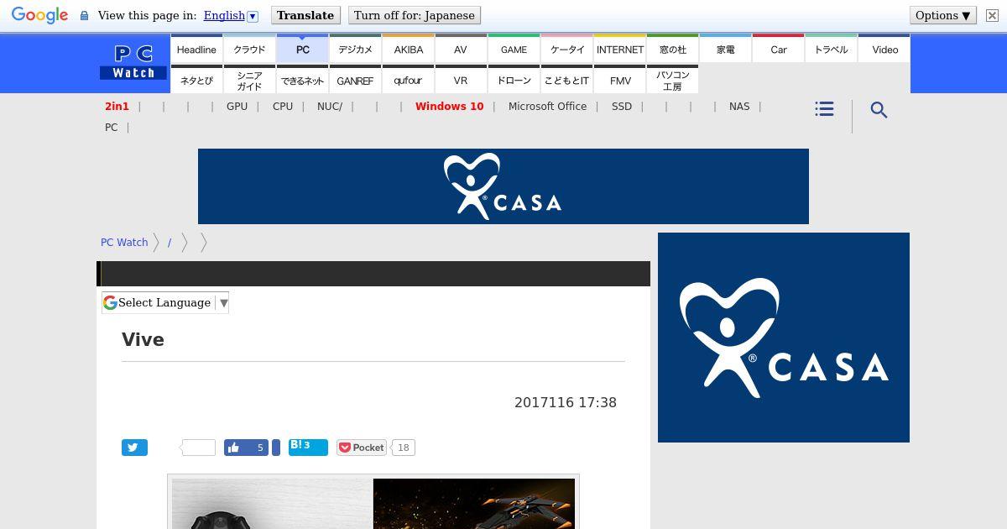Click the SSD topic link

(x=622, y=107)
